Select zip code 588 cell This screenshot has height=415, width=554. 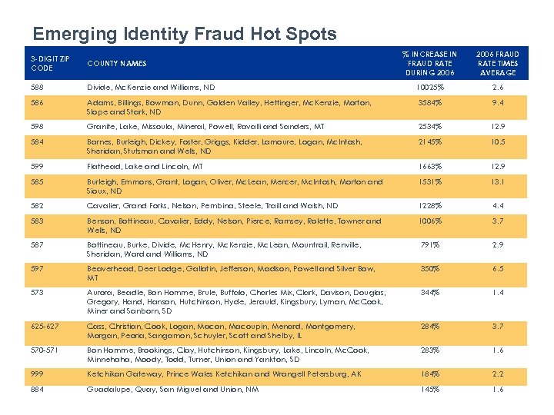(38, 88)
